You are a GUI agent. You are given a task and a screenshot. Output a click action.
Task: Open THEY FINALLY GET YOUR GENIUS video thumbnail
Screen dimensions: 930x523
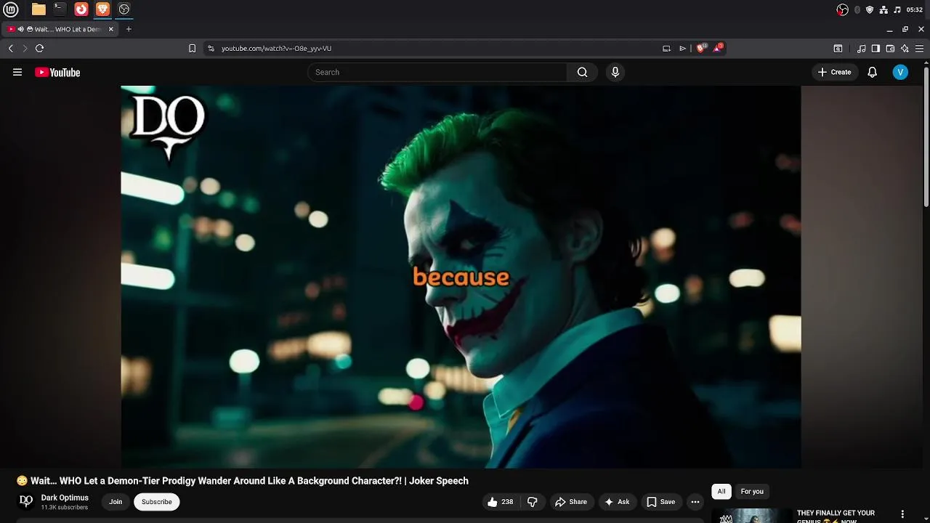coord(752,516)
